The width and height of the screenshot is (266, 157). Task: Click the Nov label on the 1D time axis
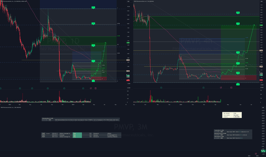[x=63, y=104]
